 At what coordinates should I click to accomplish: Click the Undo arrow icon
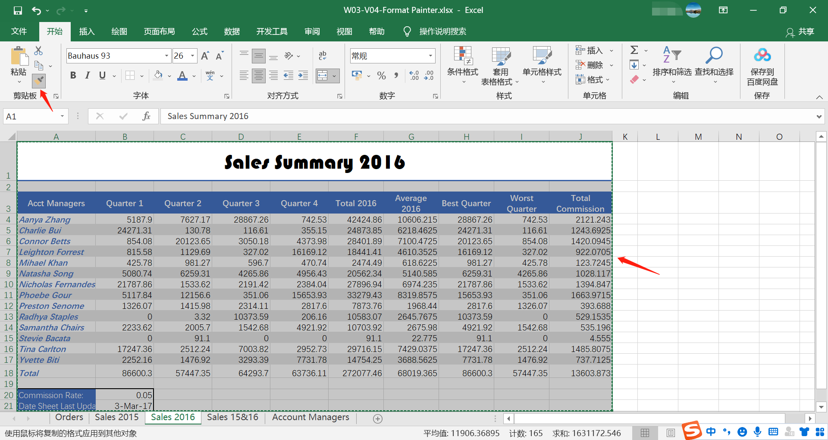[x=37, y=10]
